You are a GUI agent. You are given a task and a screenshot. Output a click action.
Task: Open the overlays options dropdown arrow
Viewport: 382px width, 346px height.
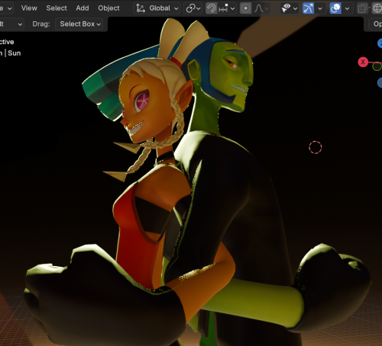click(x=347, y=8)
